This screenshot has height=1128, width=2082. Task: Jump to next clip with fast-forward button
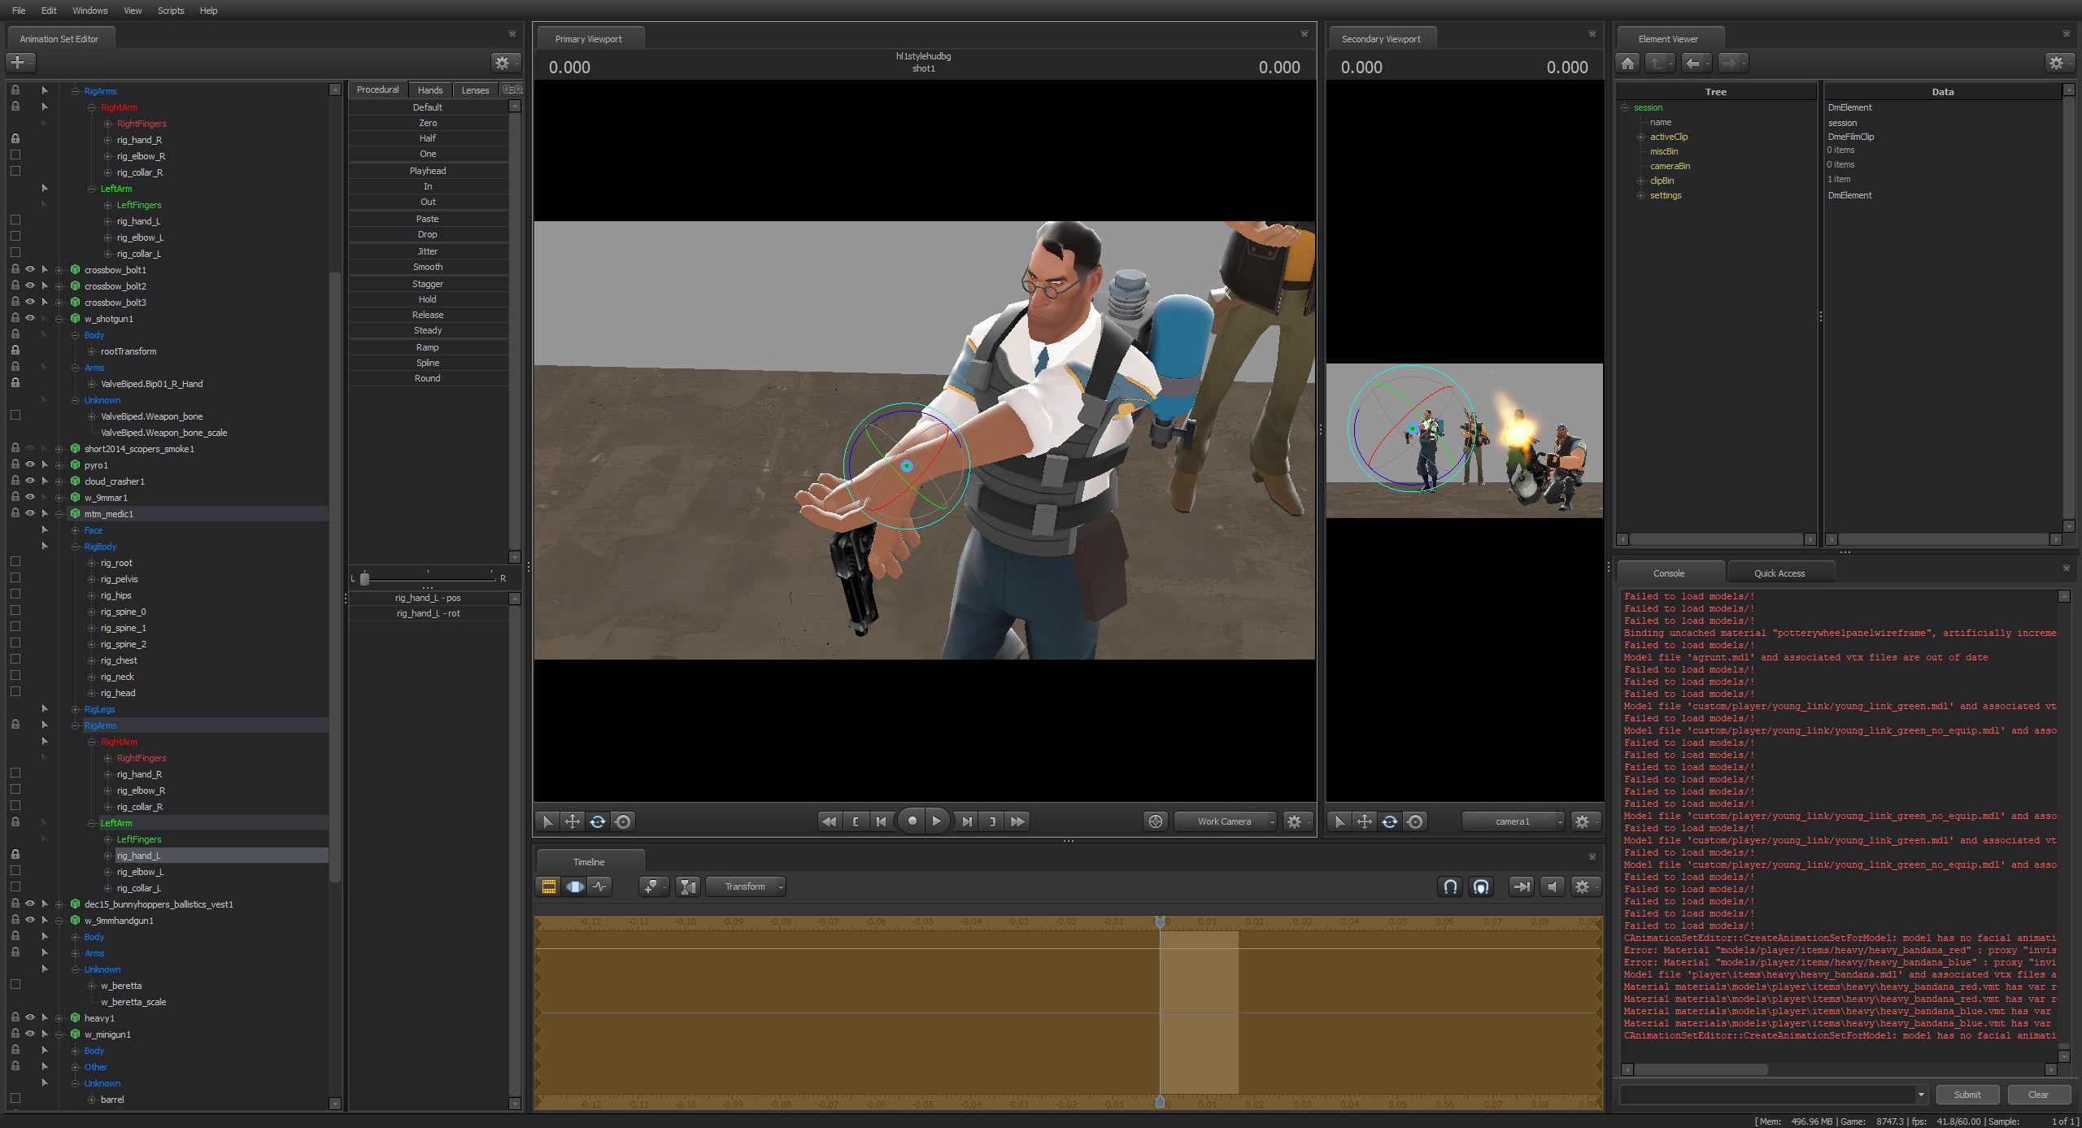(x=1017, y=821)
